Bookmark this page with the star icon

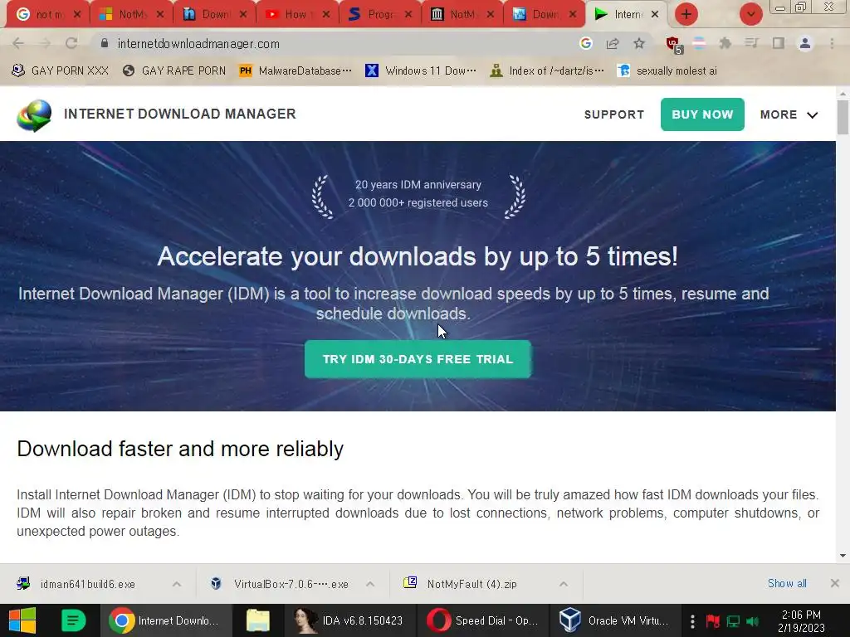coord(639,43)
